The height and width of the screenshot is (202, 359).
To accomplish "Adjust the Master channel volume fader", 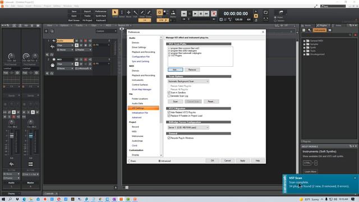I will [x=31, y=136].
